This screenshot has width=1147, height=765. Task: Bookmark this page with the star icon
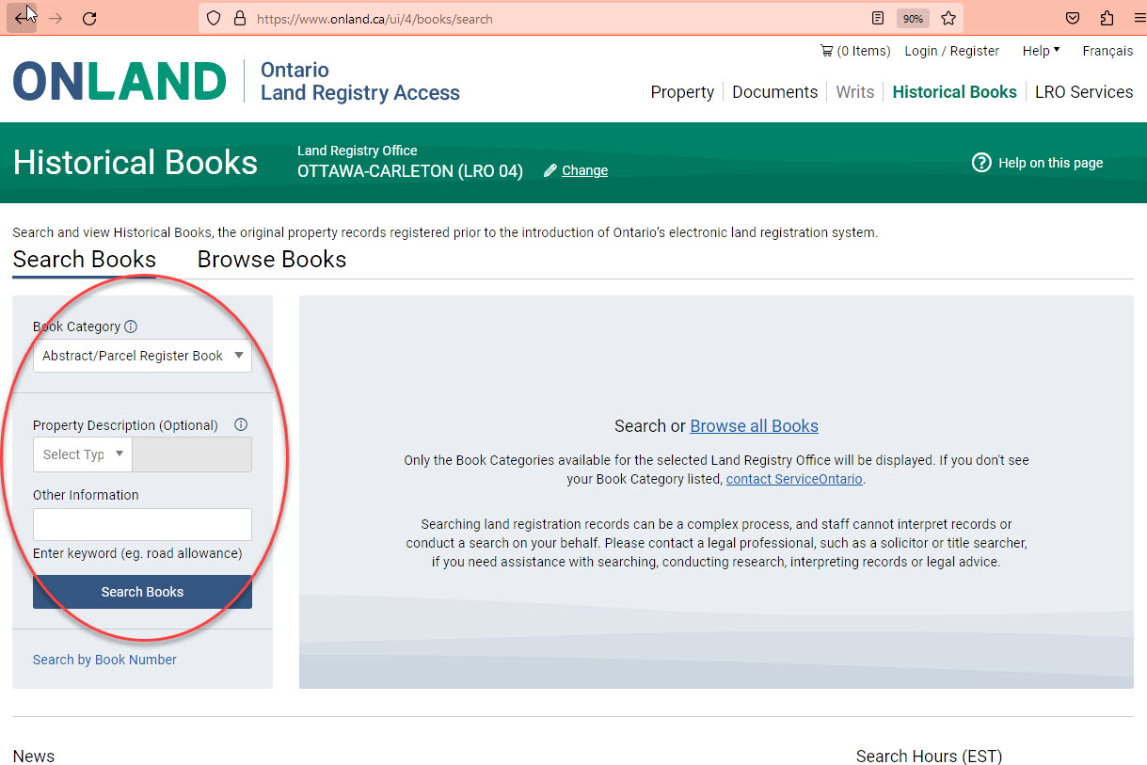point(948,18)
